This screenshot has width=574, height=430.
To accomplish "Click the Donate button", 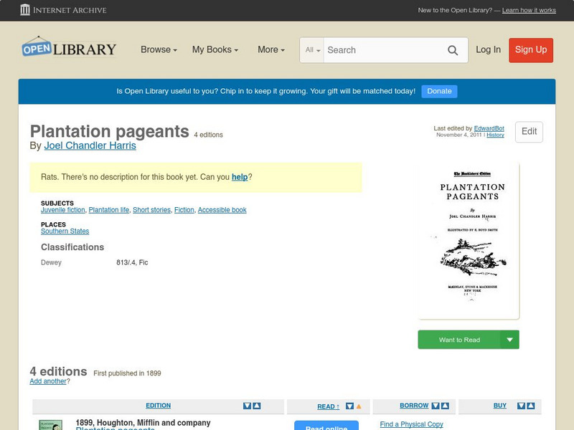I will [438, 91].
